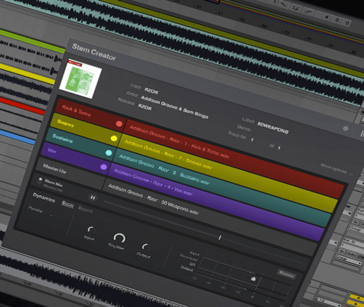Click the Label field showing 50WEAPONS
The height and width of the screenshot is (307, 364).
coord(273,128)
